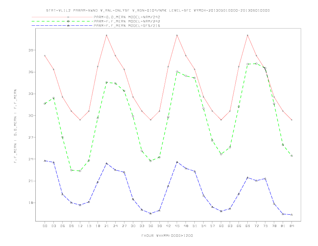This screenshot has height=246, width=318.
Task: Click the green circle data point at hour 12
Action: pyautogui.click(x=80, y=171)
